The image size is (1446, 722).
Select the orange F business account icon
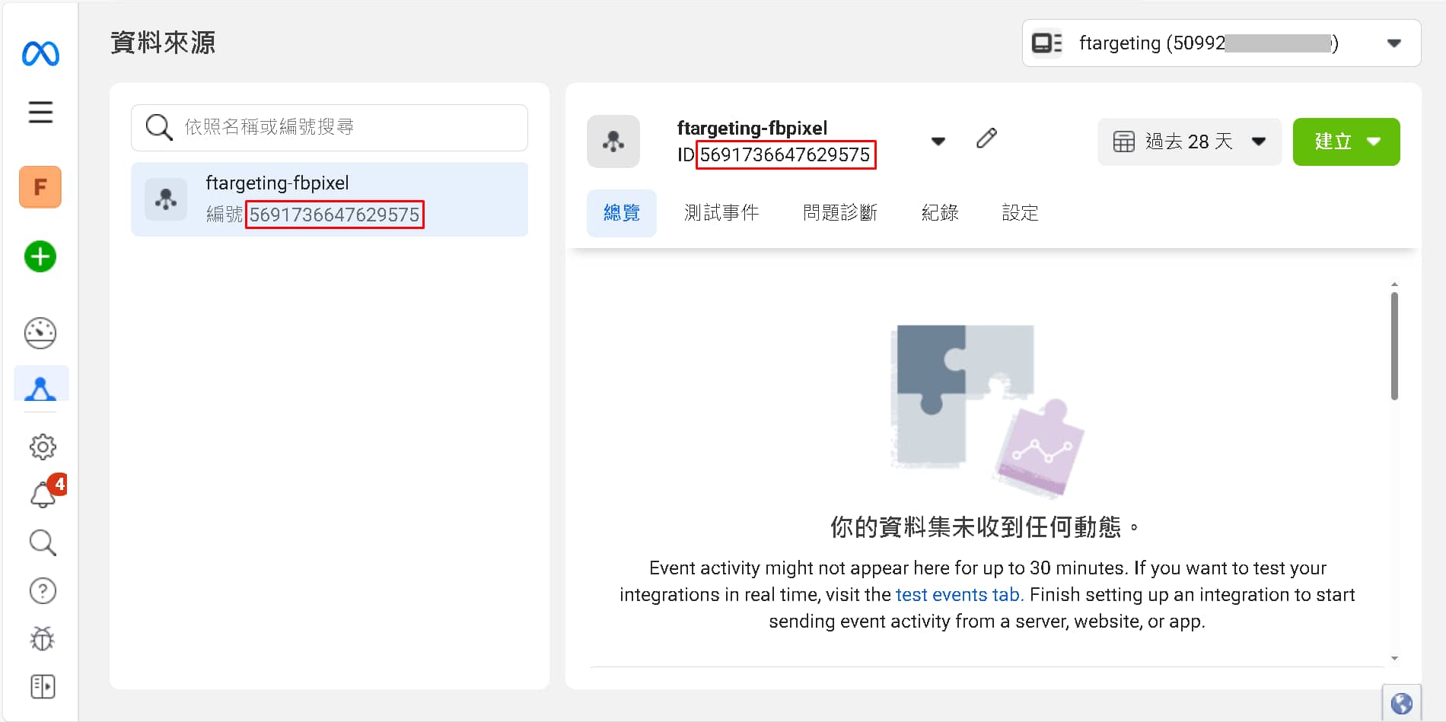[40, 187]
